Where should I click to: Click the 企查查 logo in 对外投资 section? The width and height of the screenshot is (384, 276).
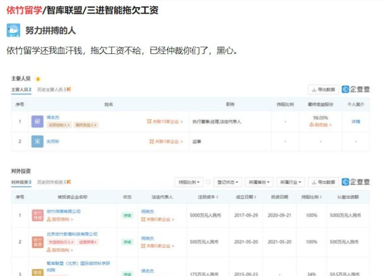click(x=355, y=182)
